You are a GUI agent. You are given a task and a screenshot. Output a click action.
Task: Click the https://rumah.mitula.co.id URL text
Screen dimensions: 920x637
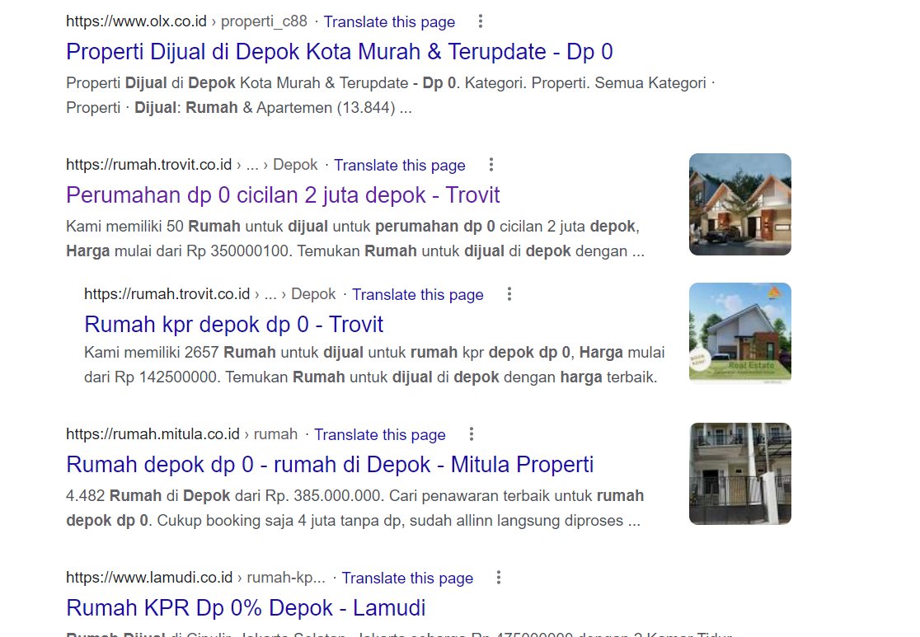[153, 433]
